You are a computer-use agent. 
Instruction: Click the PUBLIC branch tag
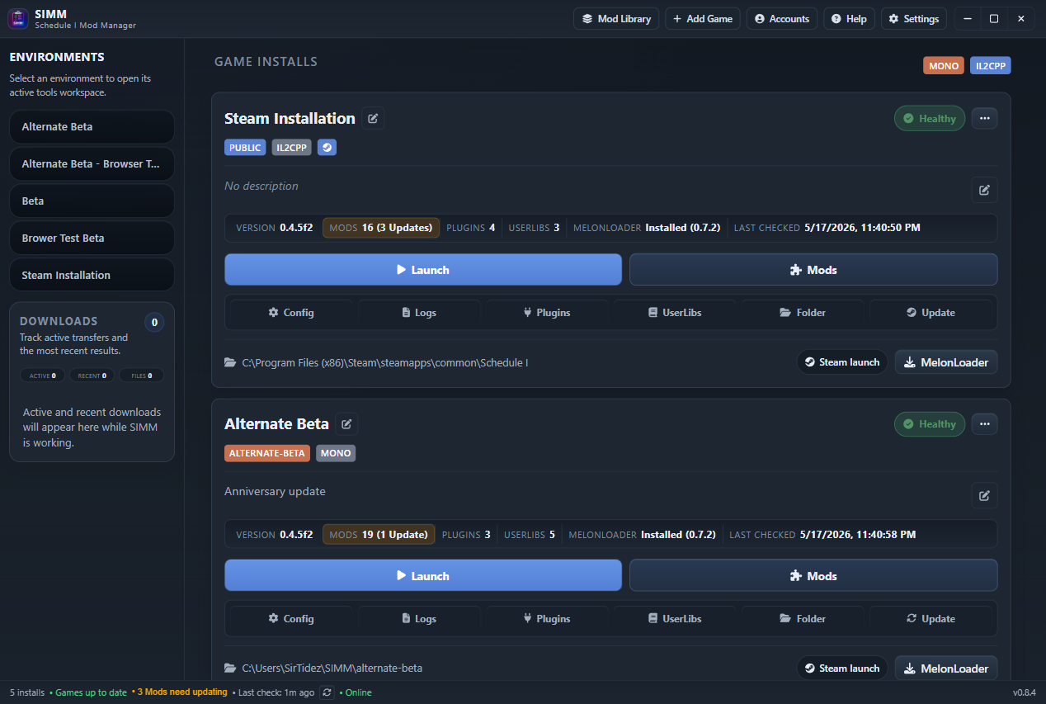[245, 148]
